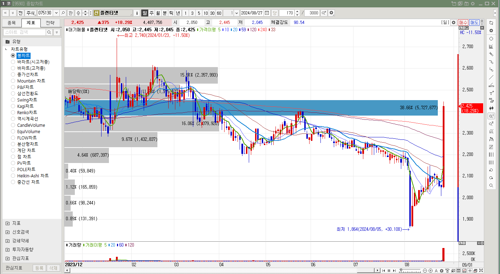Select the Renko차트 option

24,112
